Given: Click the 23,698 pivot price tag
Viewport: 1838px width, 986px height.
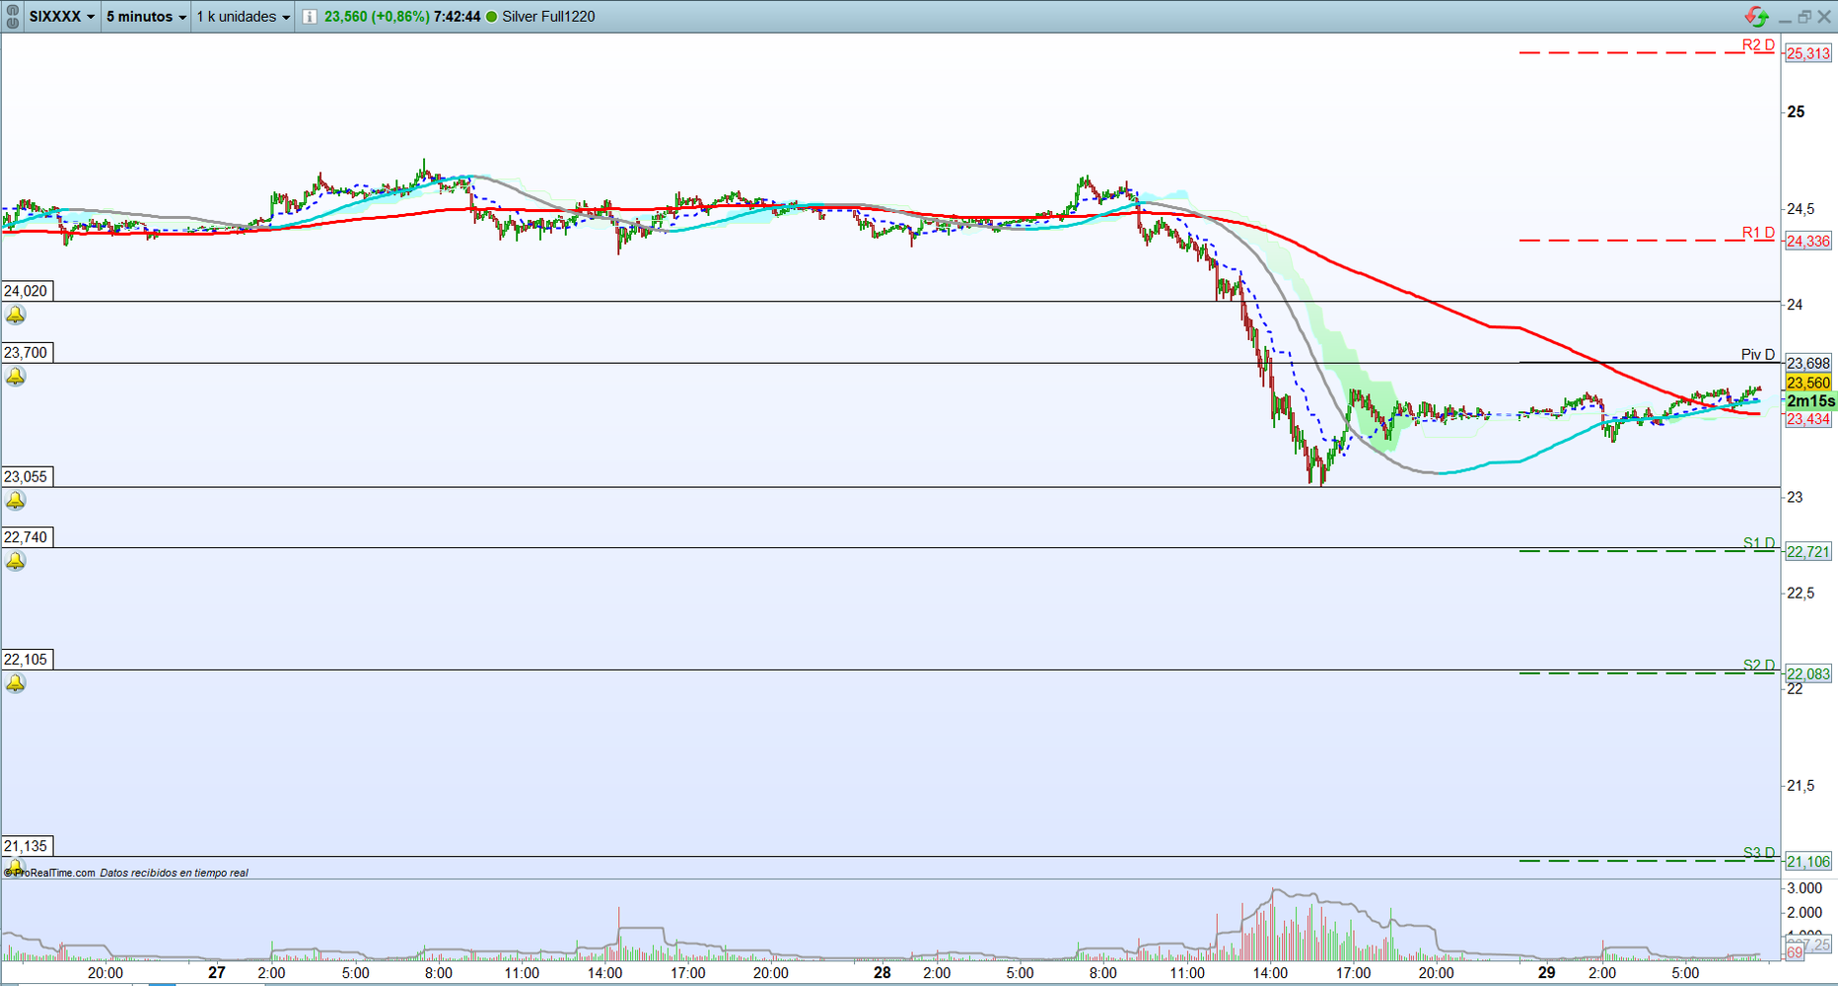Looking at the screenshot, I should 1808,363.
